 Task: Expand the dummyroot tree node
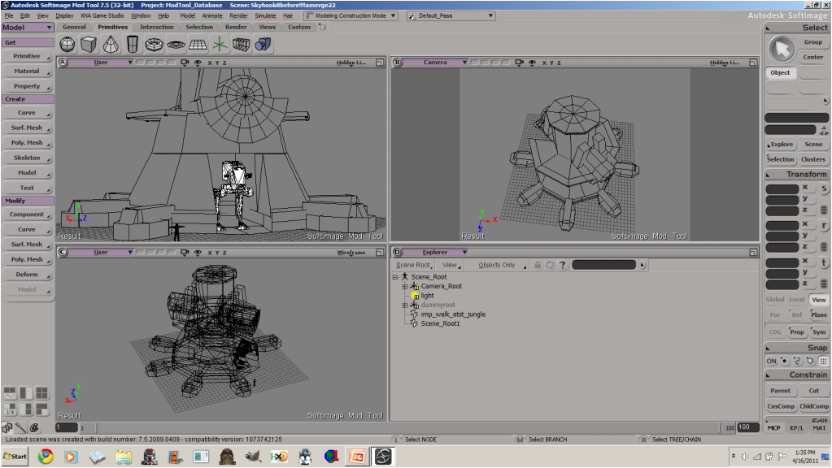(x=405, y=305)
